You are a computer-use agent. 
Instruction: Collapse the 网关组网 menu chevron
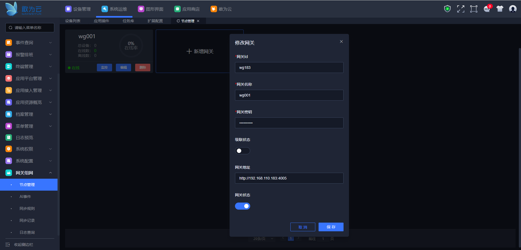pyautogui.click(x=50, y=173)
